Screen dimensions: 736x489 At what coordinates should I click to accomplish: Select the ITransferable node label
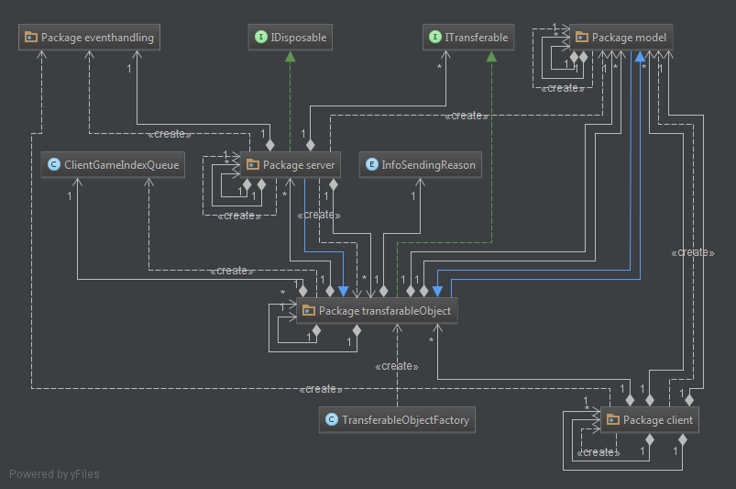click(476, 38)
